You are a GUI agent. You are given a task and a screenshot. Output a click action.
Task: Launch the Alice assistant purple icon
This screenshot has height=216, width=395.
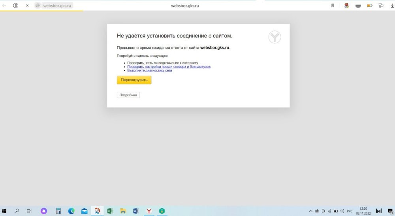[44, 211]
